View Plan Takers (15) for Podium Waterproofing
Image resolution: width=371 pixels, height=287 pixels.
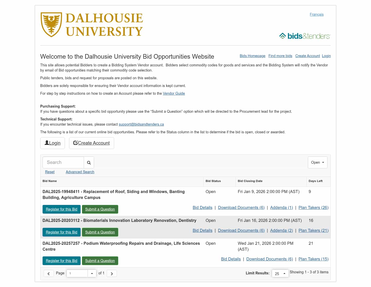pos(313,259)
